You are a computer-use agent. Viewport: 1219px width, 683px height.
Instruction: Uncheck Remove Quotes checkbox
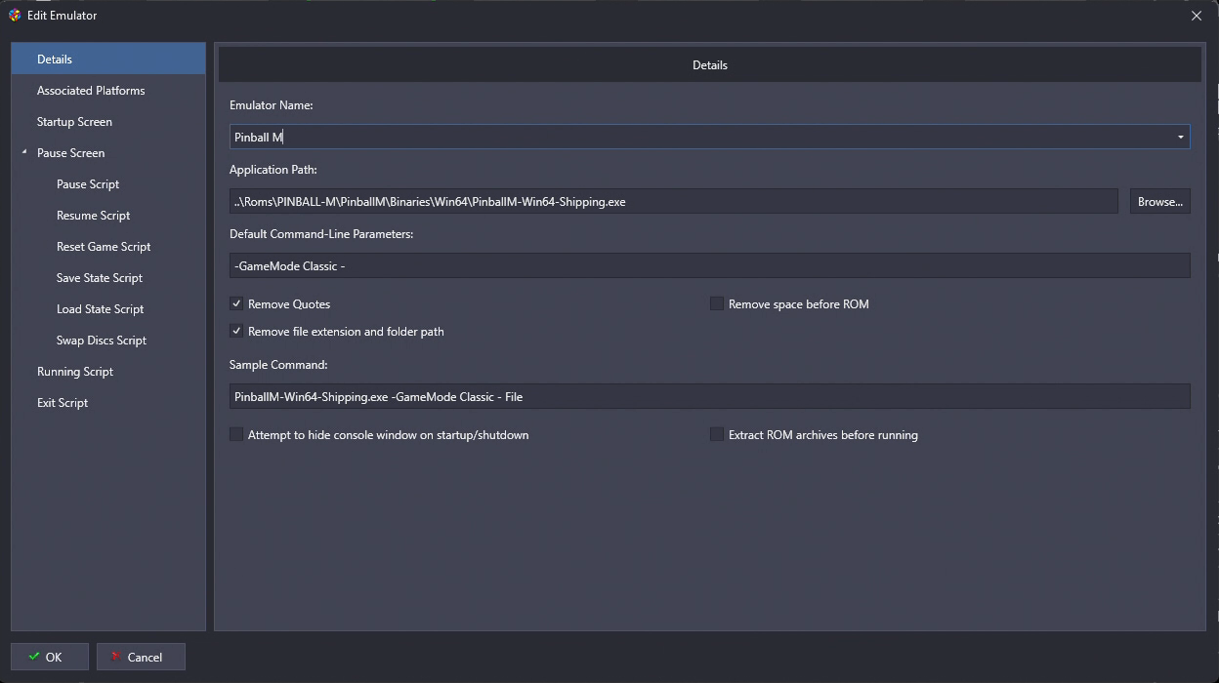(x=236, y=303)
